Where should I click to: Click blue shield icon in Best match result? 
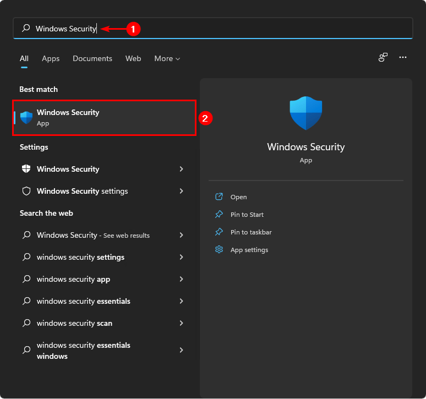[26, 118]
